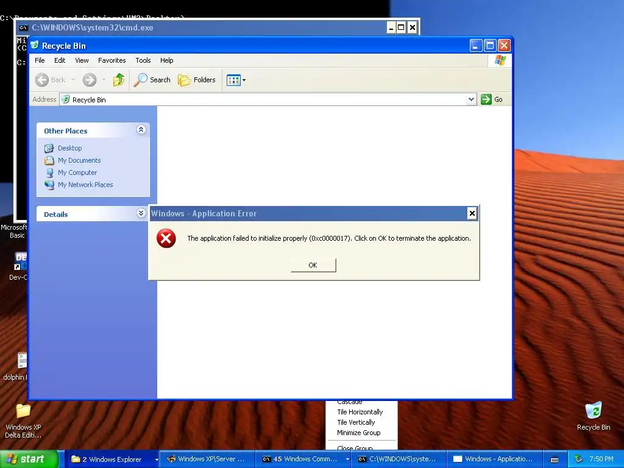Open the Favorites menu
This screenshot has width=624, height=468.
(x=112, y=60)
